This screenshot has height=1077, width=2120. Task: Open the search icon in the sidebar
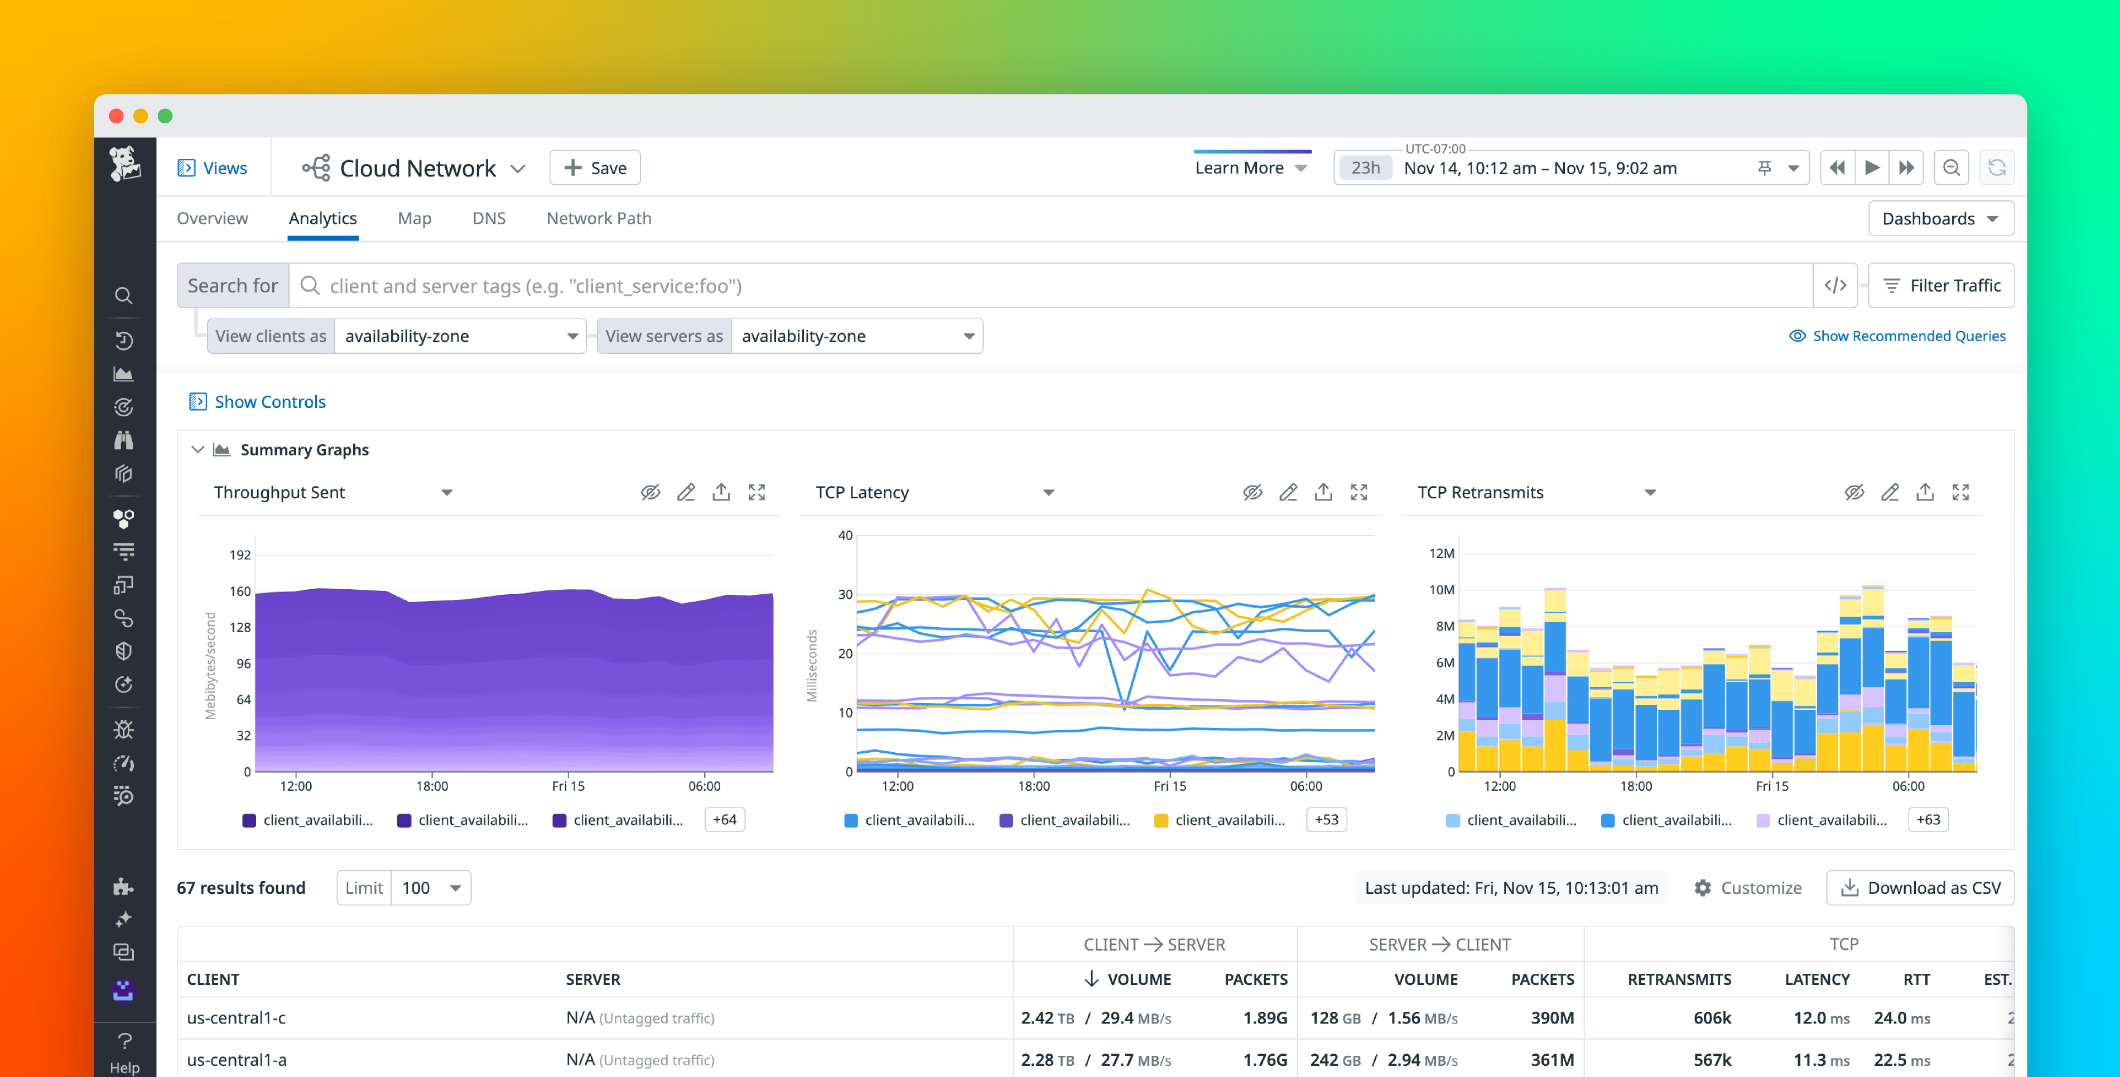[124, 296]
